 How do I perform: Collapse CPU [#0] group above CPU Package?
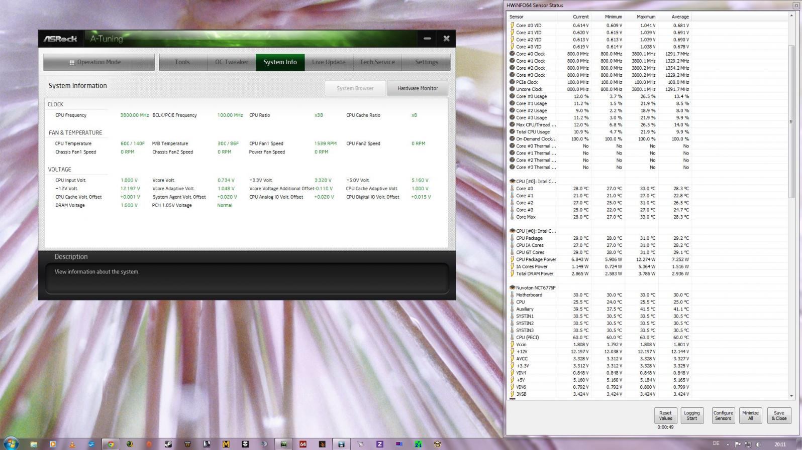tap(512, 231)
